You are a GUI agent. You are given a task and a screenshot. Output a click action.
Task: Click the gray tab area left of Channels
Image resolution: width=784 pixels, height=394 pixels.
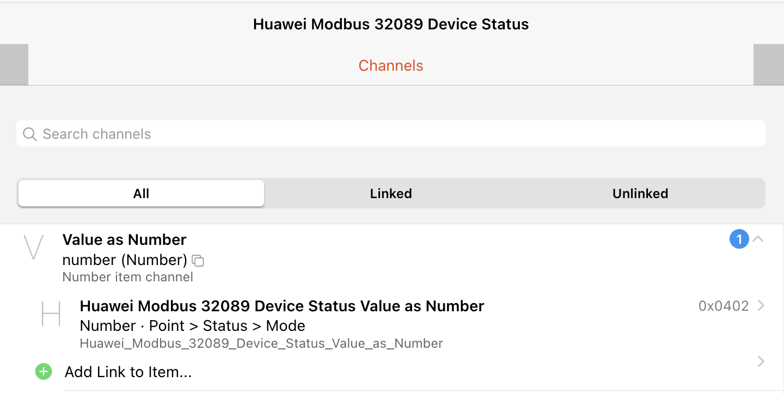[14, 65]
